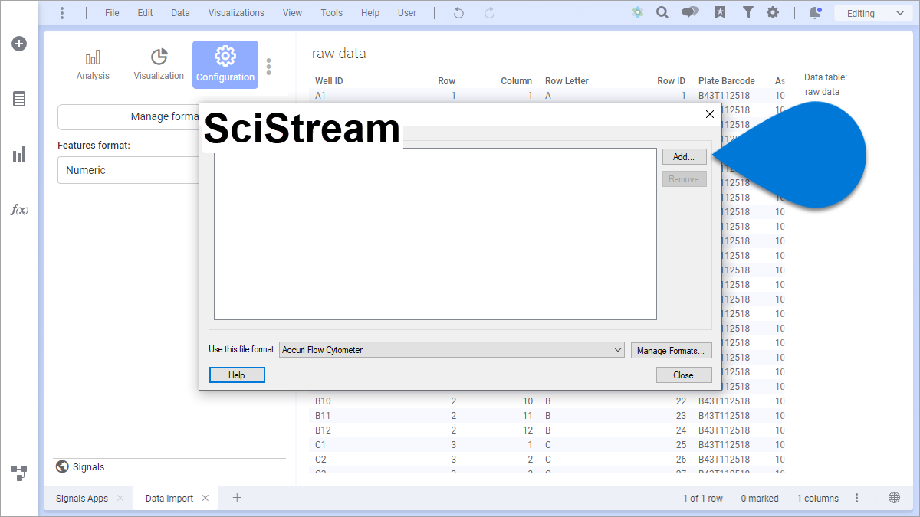The width and height of the screenshot is (920, 517).
Task: Select the A1 well cell
Action: 320,96
